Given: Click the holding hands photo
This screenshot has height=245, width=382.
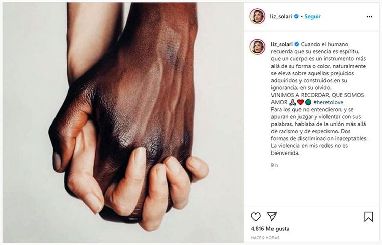Looking at the screenshot, I should [x=123, y=122].
